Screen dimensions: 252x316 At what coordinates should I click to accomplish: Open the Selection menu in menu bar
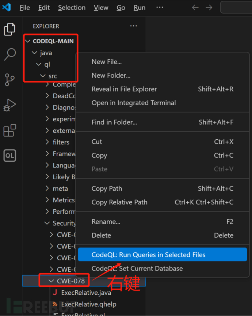72,8
